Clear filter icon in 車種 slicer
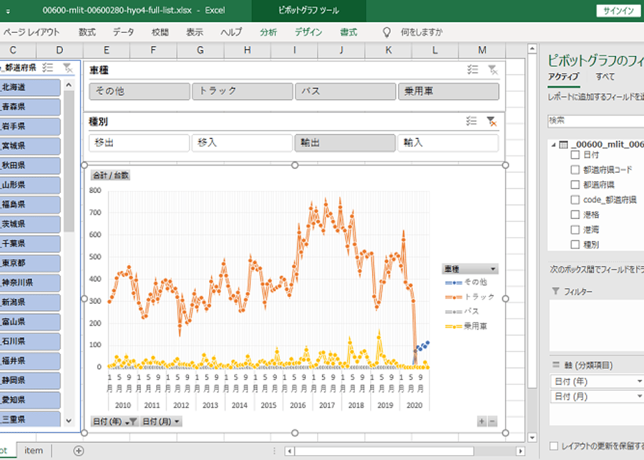 (493, 70)
